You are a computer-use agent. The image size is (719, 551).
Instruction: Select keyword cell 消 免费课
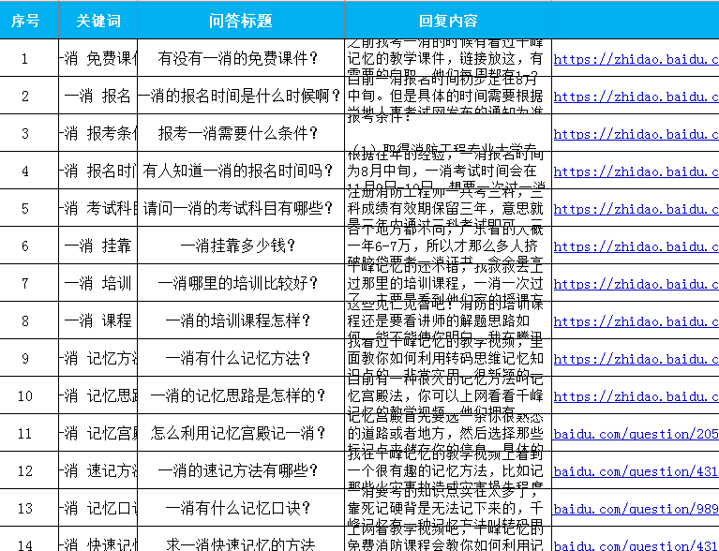click(98, 58)
